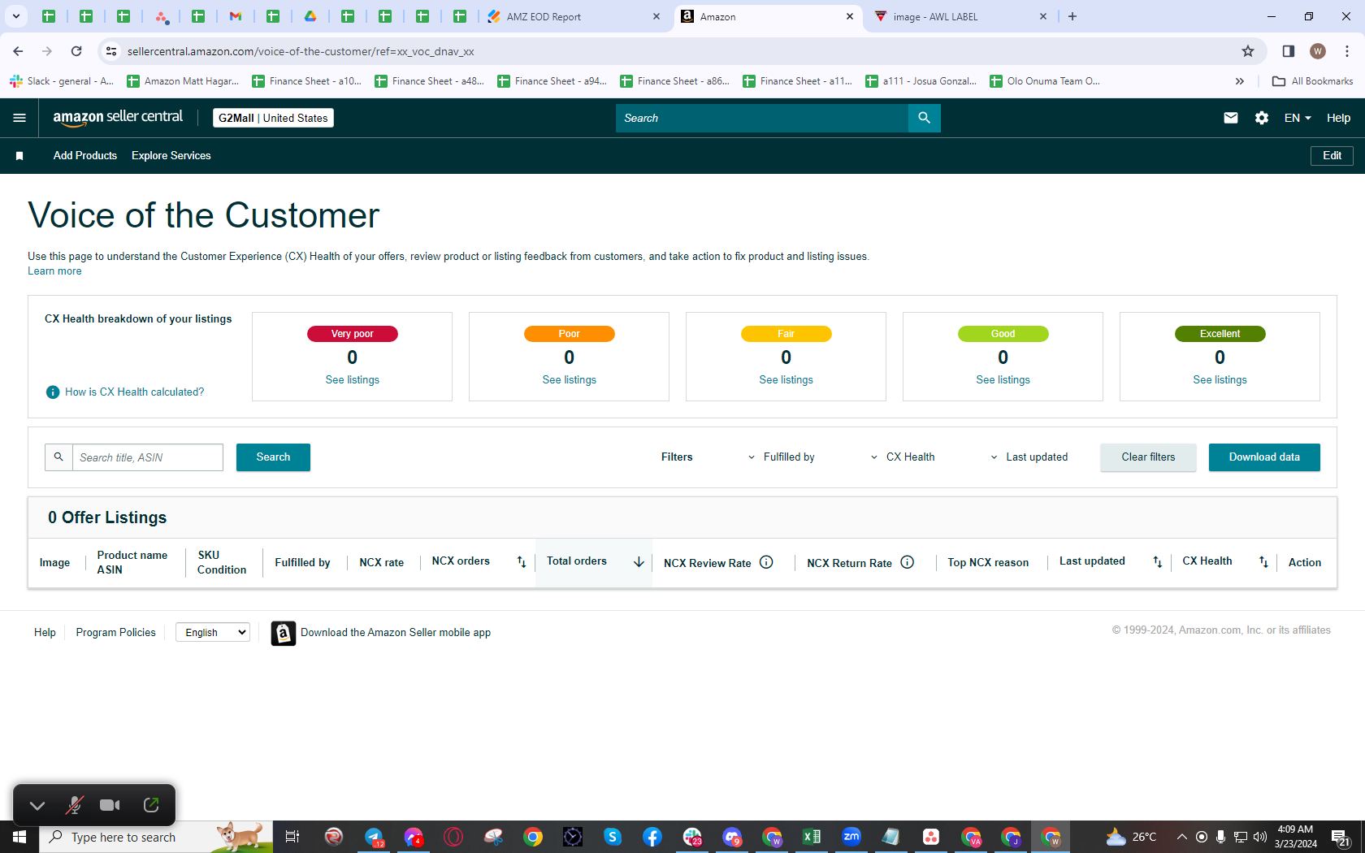Open the English language select in footer
Screen dimensions: 1365x853
click(x=213, y=632)
